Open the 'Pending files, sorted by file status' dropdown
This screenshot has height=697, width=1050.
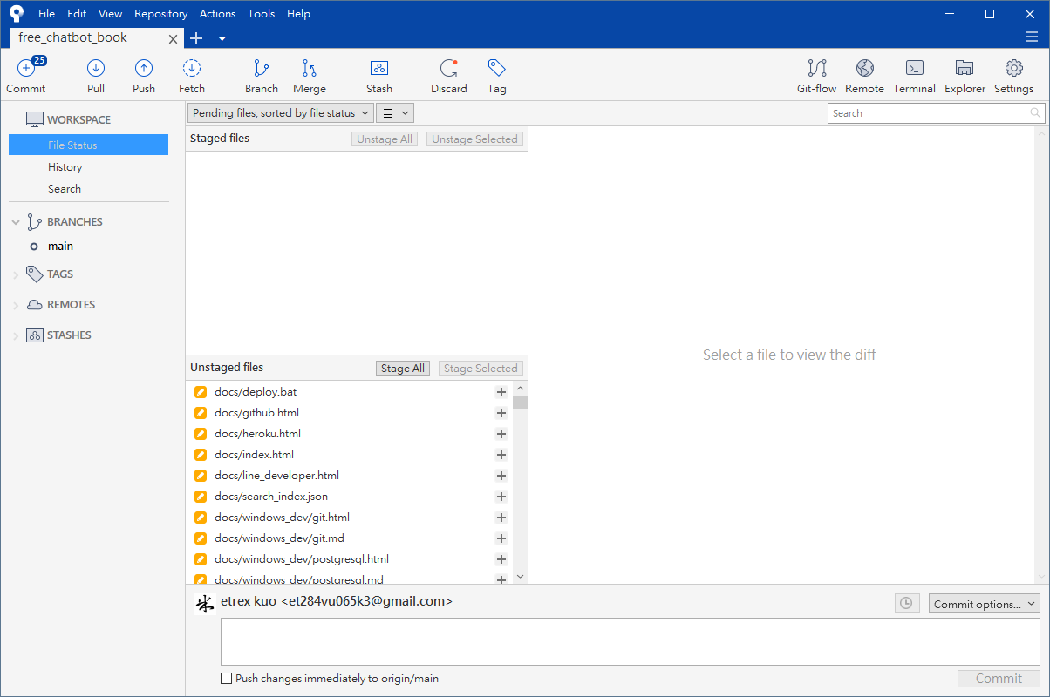tap(279, 112)
